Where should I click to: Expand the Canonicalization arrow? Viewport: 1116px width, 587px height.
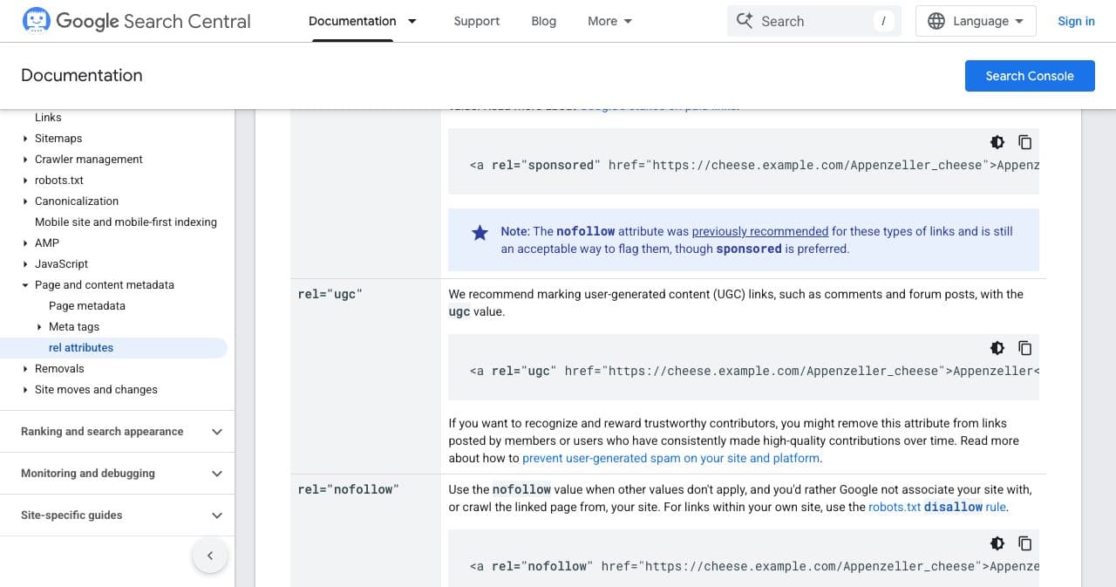point(25,201)
